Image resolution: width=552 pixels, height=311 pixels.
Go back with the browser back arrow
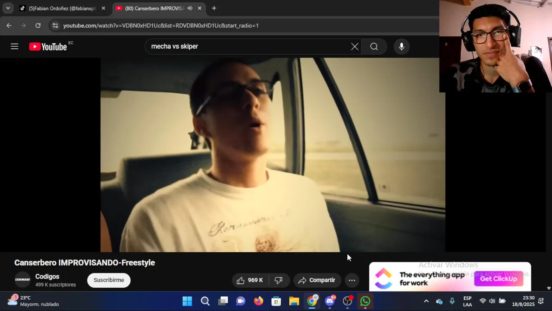9,25
